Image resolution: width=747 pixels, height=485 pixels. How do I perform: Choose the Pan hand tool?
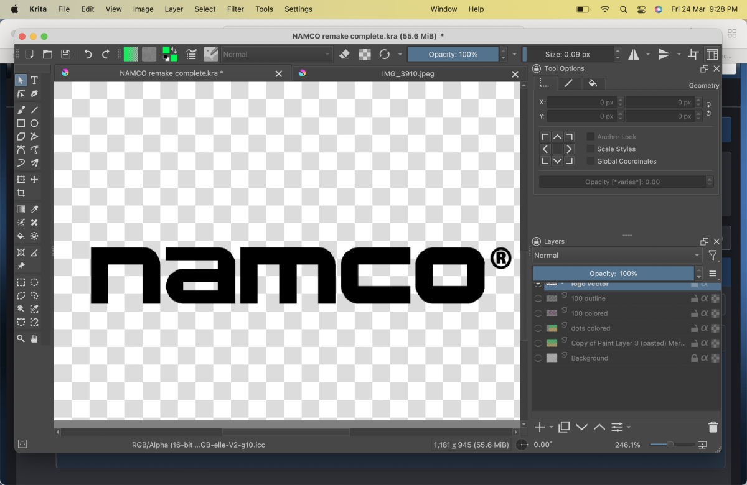click(x=34, y=338)
